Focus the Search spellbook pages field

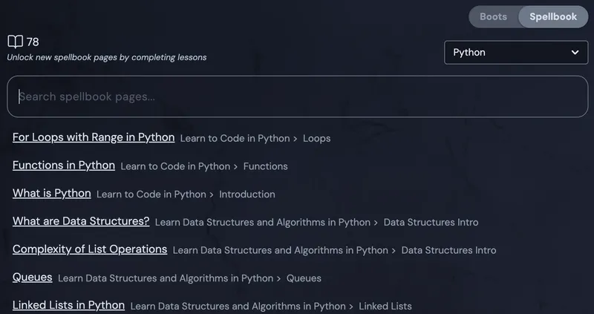297,97
